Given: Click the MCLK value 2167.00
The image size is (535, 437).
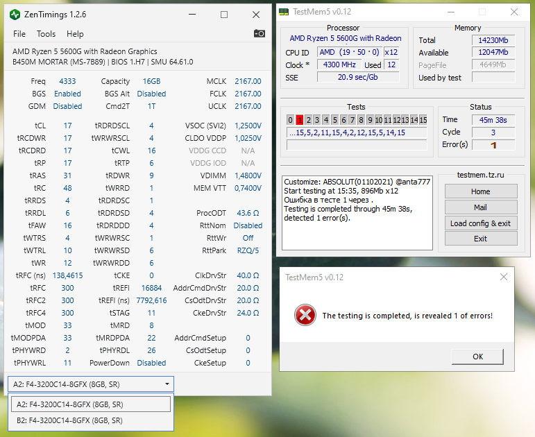Looking at the screenshot, I should 248,81.
